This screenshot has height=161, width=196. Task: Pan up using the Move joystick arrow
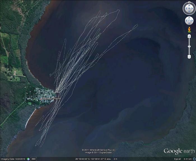(189, 18)
